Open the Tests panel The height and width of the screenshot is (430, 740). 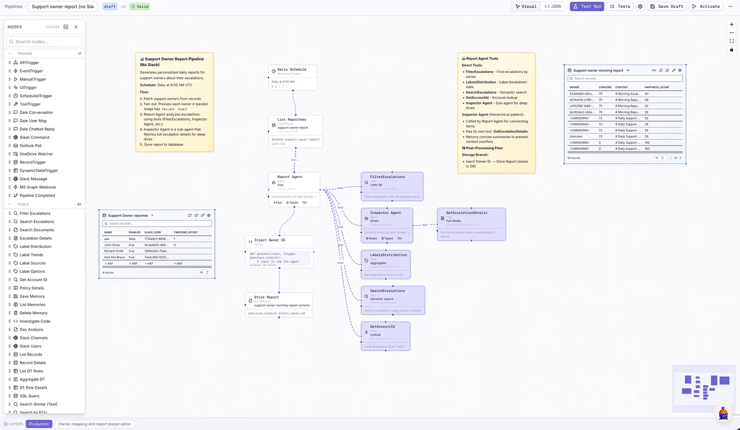click(620, 6)
